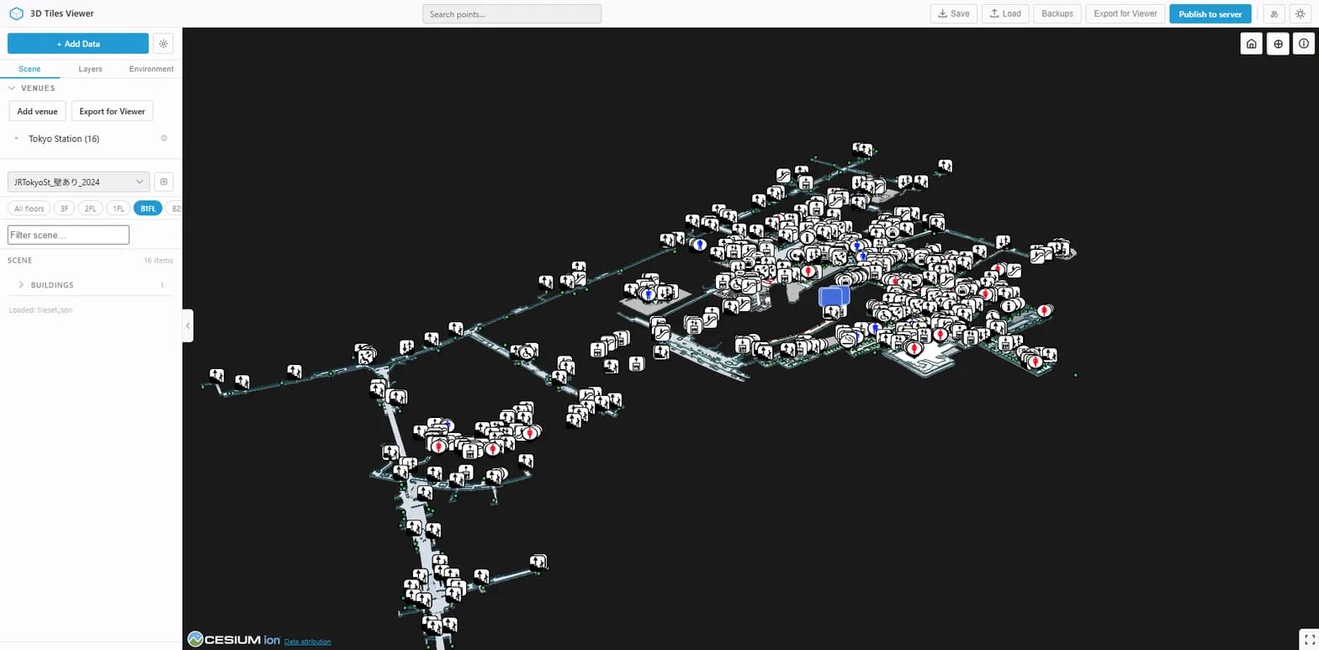Reset camera with the home view icon
The height and width of the screenshot is (650, 1319).
coord(1252,44)
